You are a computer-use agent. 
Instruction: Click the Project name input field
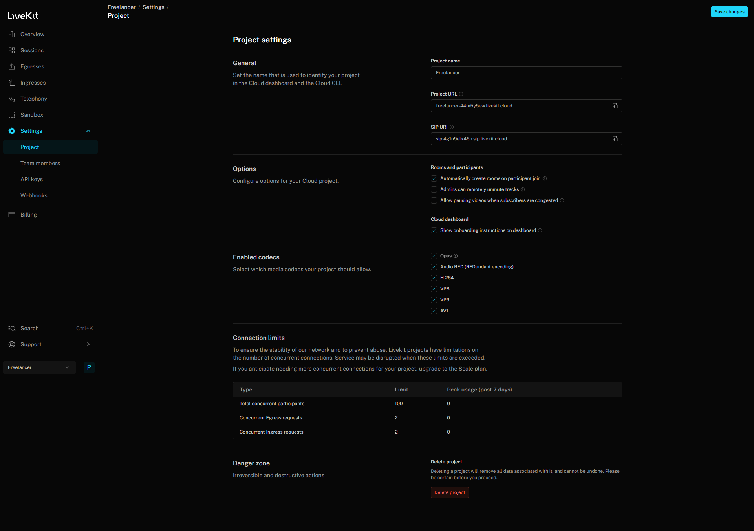coord(526,73)
